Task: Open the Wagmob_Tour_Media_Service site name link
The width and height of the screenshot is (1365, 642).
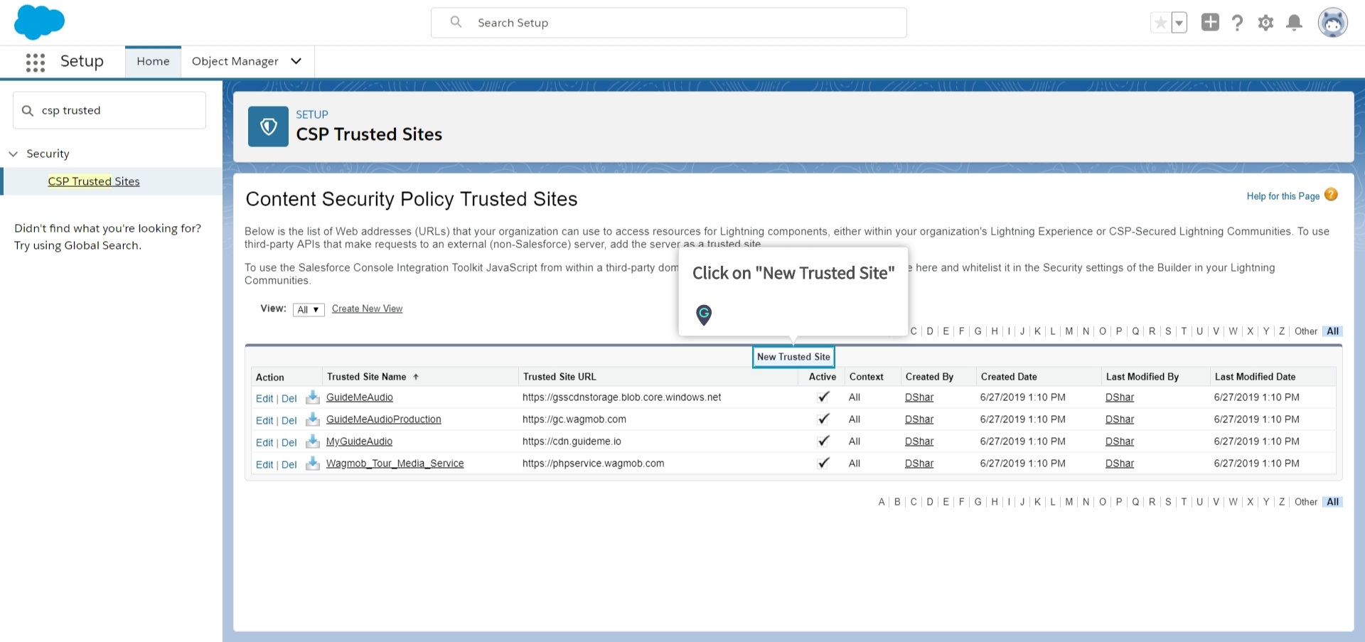Action: (x=395, y=464)
